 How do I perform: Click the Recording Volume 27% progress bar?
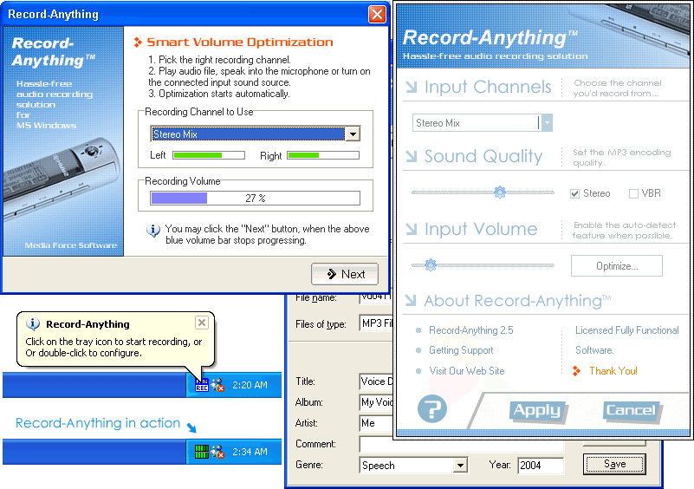click(255, 198)
